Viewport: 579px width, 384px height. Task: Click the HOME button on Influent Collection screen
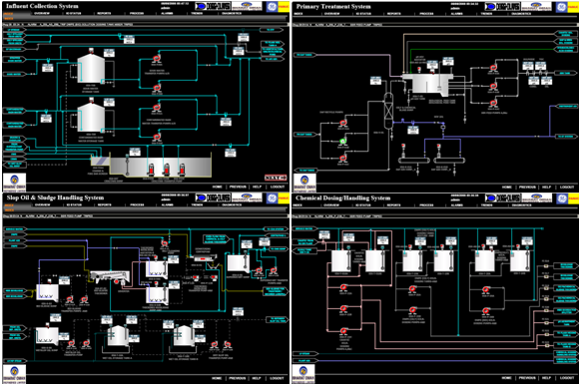click(218, 187)
